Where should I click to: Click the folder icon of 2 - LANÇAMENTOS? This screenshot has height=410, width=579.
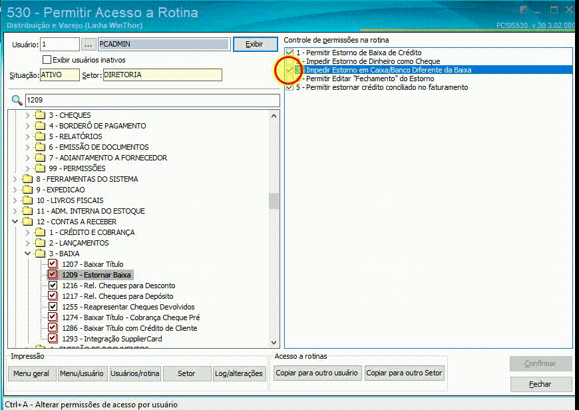[x=40, y=243]
